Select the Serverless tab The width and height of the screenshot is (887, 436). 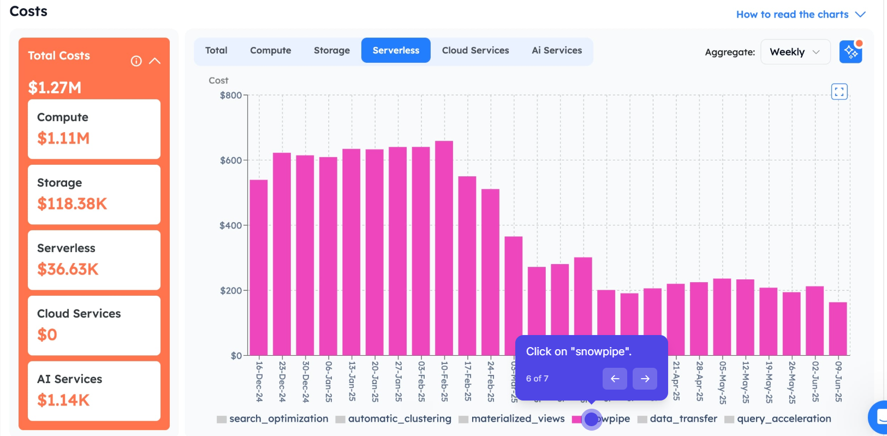(396, 50)
